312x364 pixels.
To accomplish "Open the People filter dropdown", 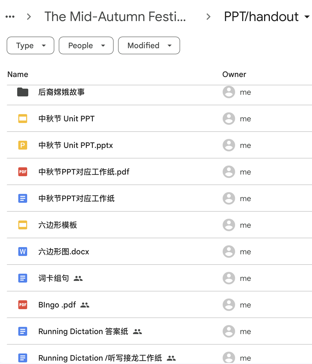I will (86, 45).
